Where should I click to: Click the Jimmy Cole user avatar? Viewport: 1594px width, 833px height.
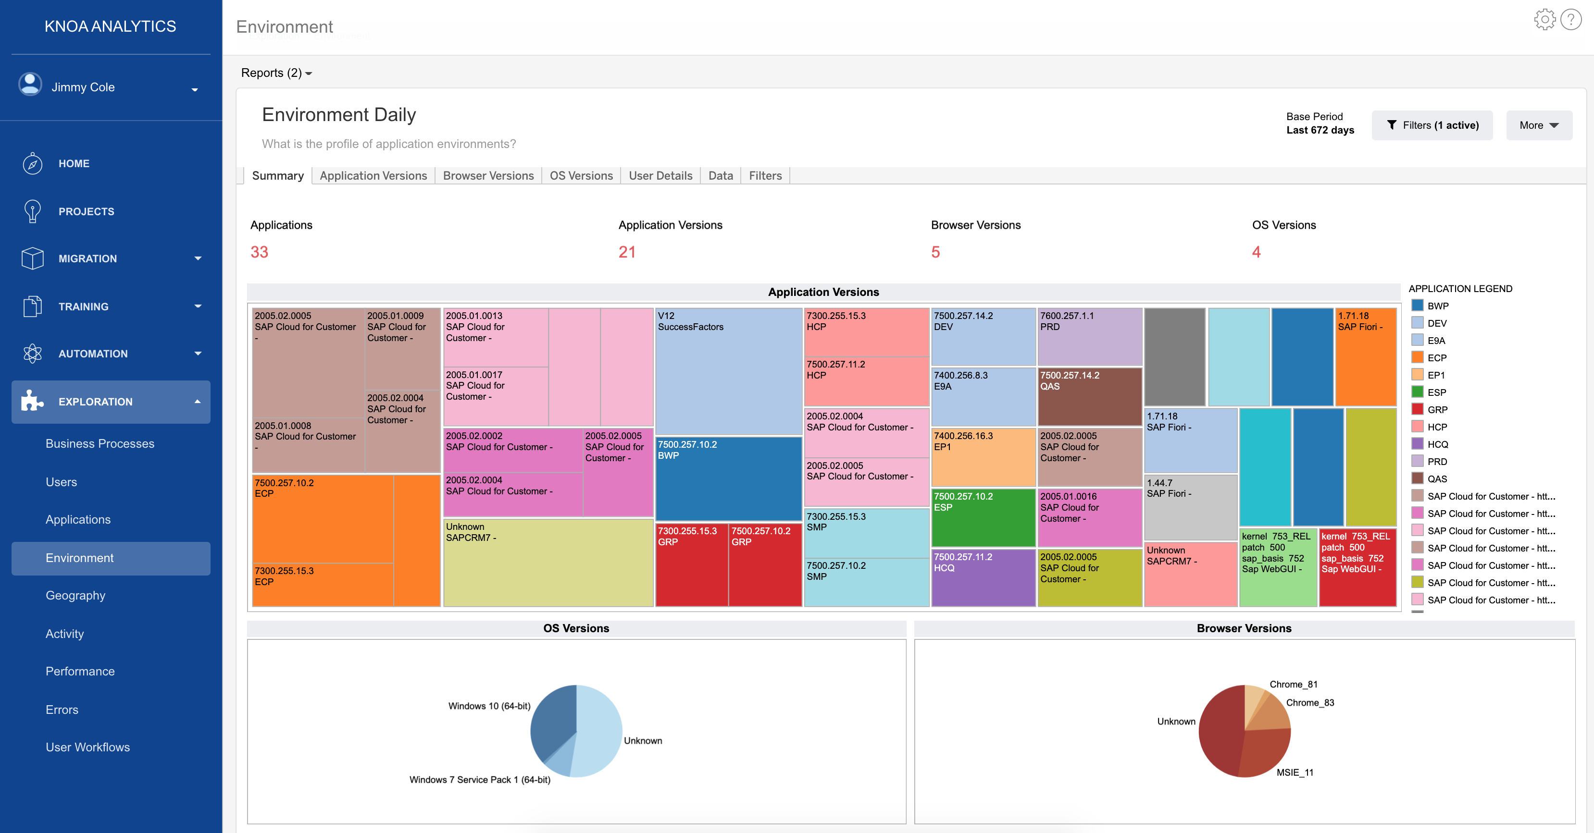point(30,85)
